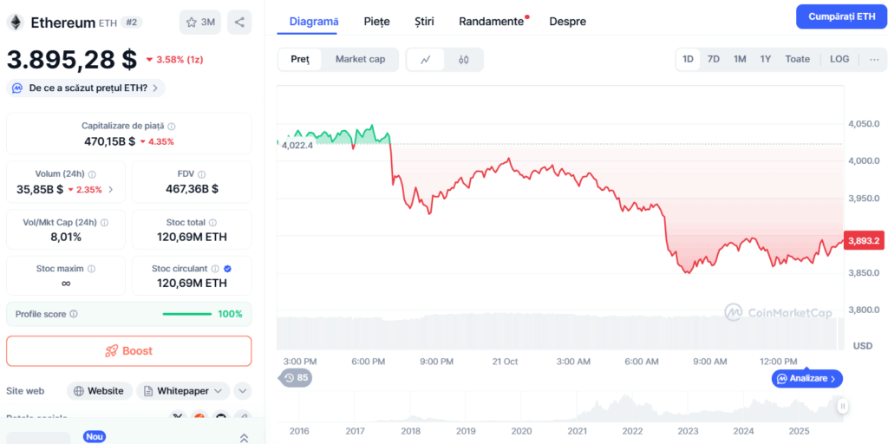This screenshot has width=888, height=444.
Task: Open more chart options three-dots menu
Action: tap(874, 60)
